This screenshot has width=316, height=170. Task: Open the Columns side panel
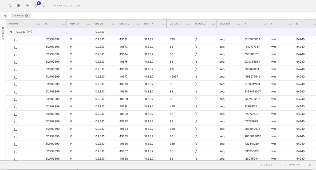click(x=3, y=33)
